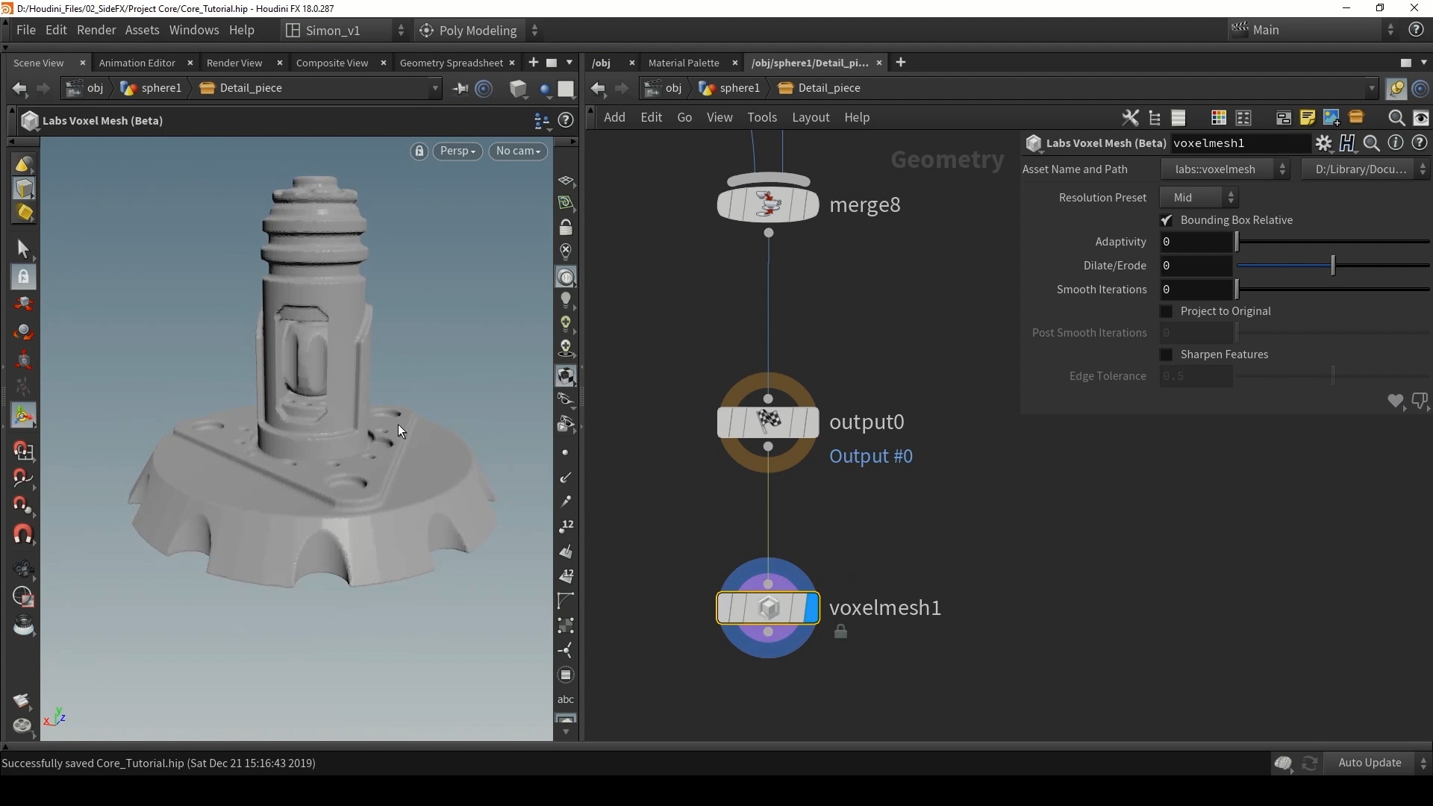Adjust the Smooth Iterations slider
Viewport: 1433px width, 806px height.
click(x=1333, y=290)
